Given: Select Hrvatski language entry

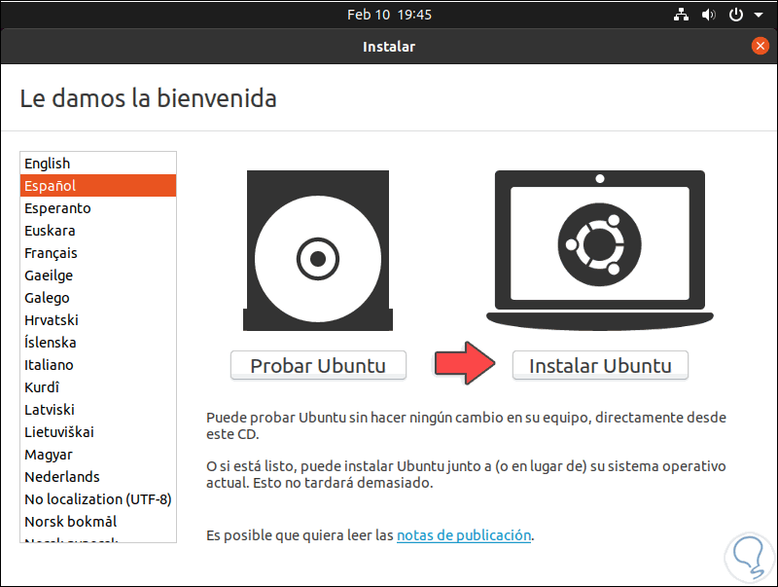Looking at the screenshot, I should pyautogui.click(x=98, y=320).
